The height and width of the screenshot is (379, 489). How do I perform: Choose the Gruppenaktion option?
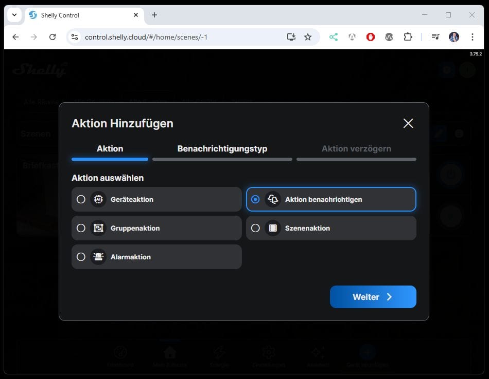click(x=81, y=228)
